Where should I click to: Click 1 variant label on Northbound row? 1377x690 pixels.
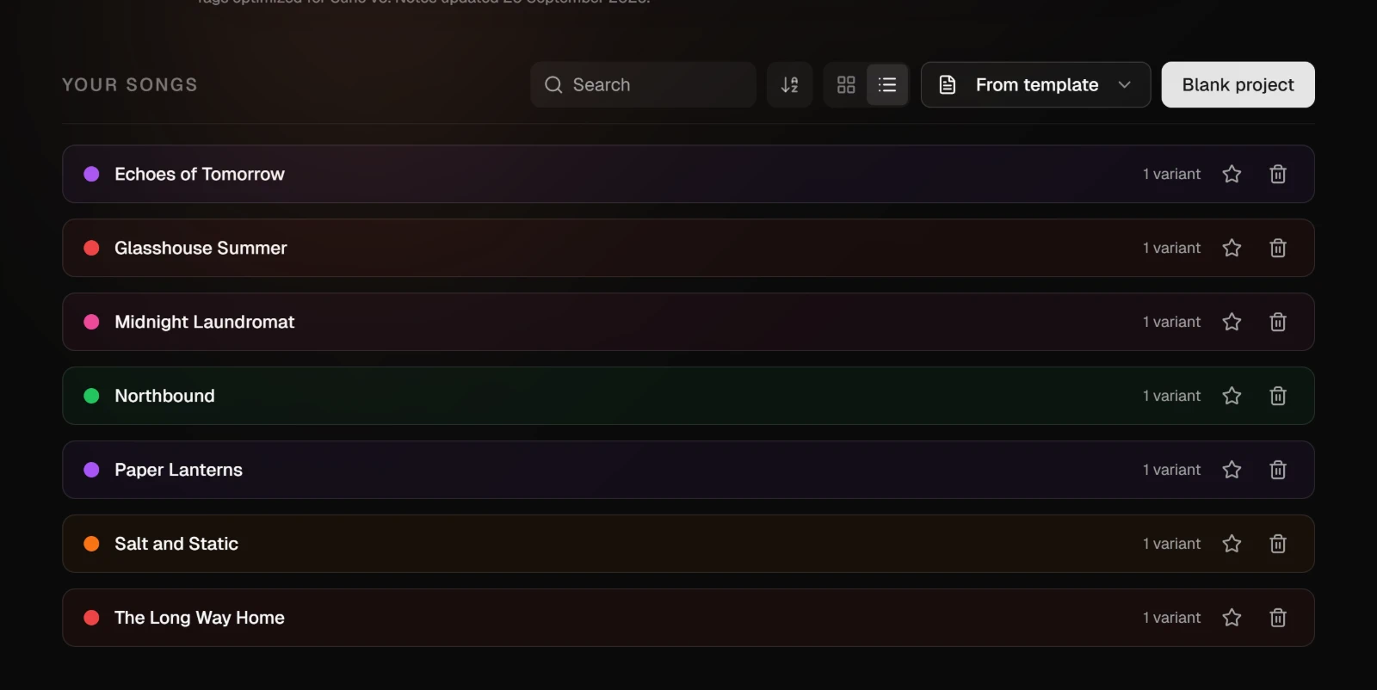tap(1171, 396)
